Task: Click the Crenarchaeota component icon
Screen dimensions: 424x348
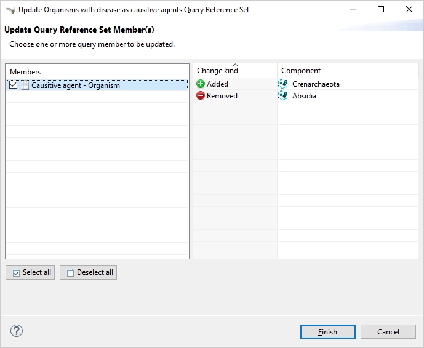Action: 283,84
